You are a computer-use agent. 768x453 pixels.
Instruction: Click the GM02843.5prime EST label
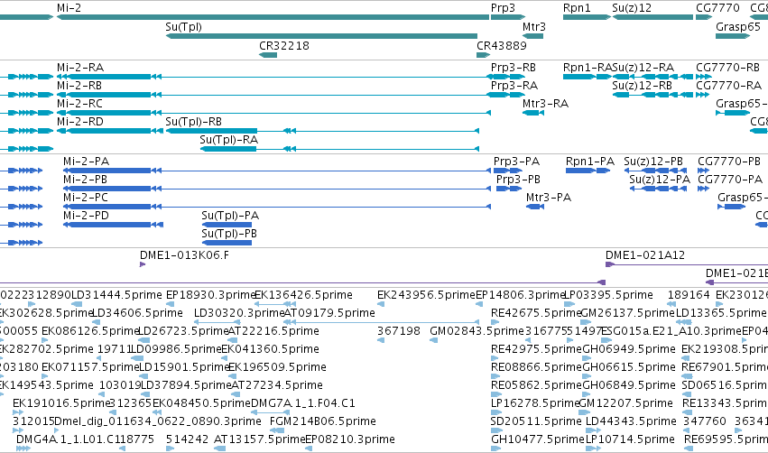click(477, 331)
